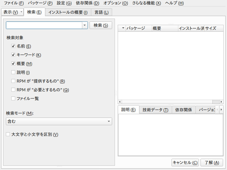Click the 検索 (S) search button
The width and height of the screenshot is (227, 170).
click(x=101, y=25)
